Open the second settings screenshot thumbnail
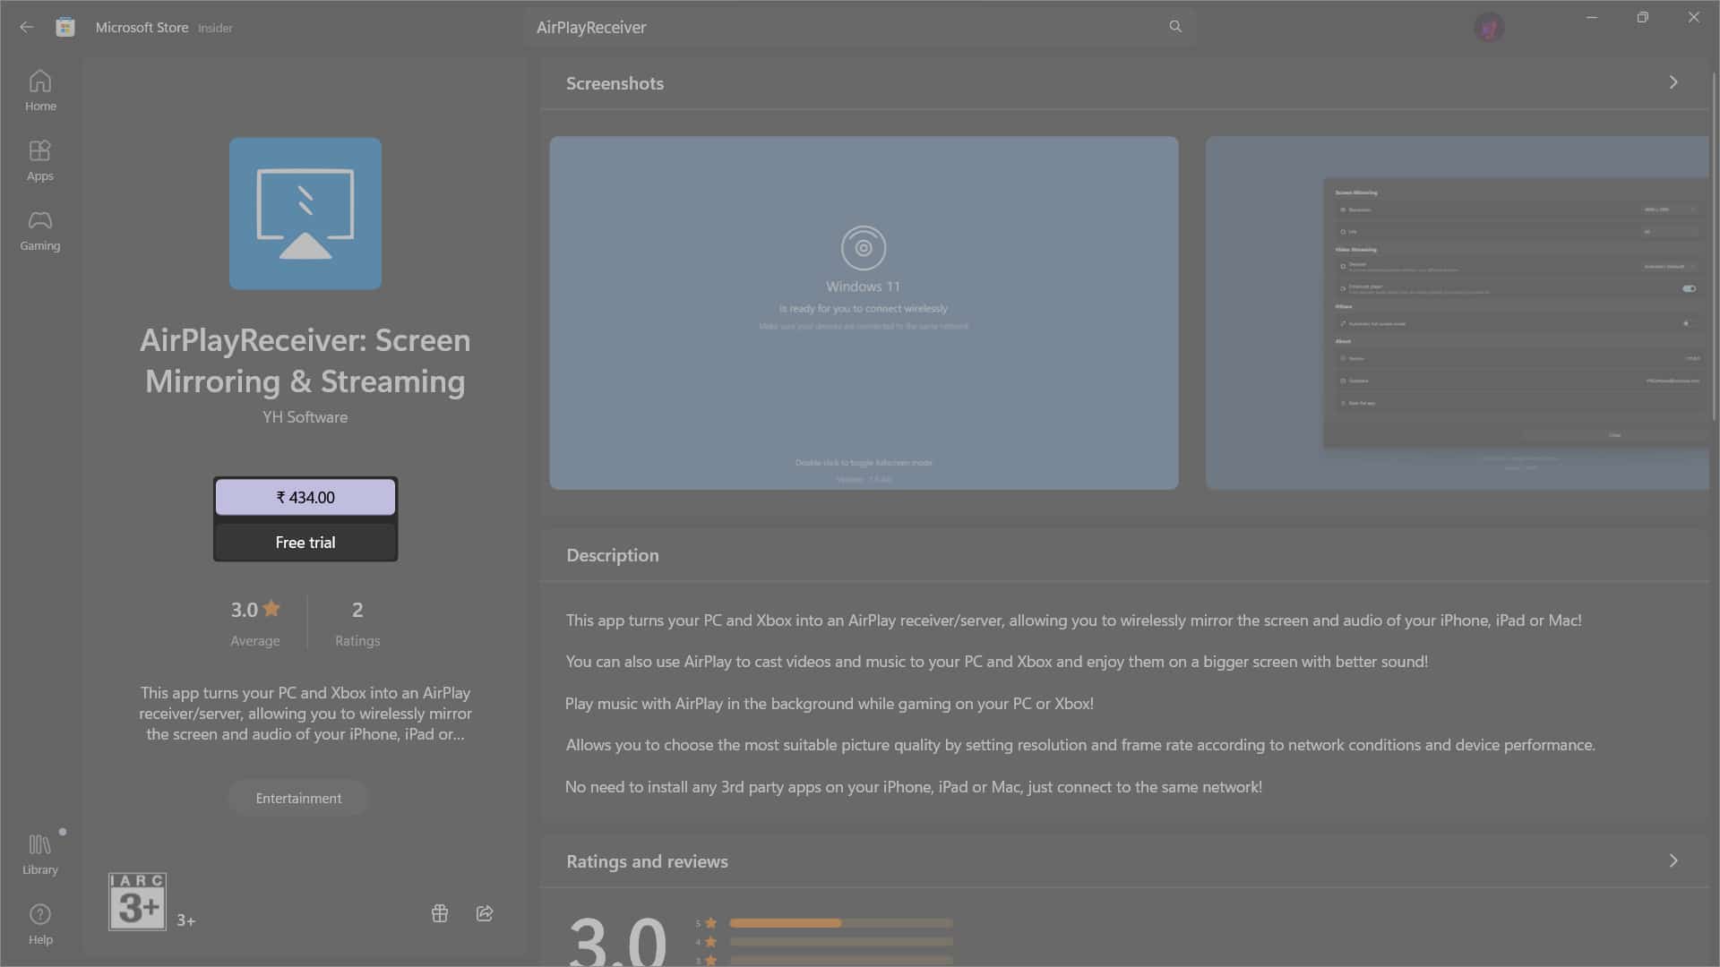The height and width of the screenshot is (967, 1720). coord(1457,312)
